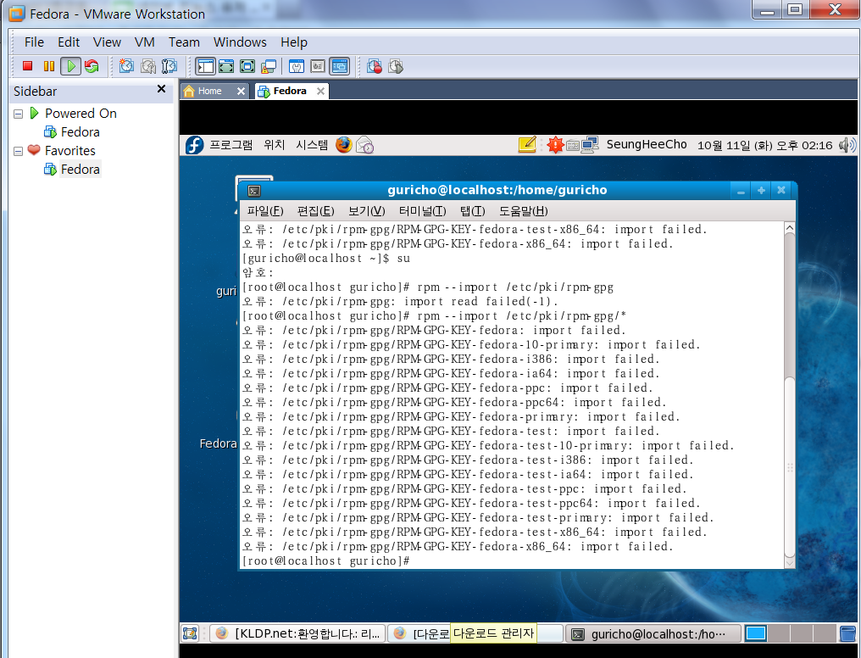Viewport: 861px width, 658px height.
Task: Open the terminal 보기(V) menu
Action: click(367, 211)
